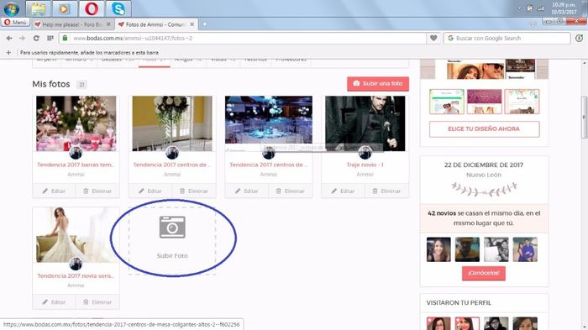This screenshot has width=588, height=330.
Task: Click the '42 novios' text
Action: pos(442,213)
